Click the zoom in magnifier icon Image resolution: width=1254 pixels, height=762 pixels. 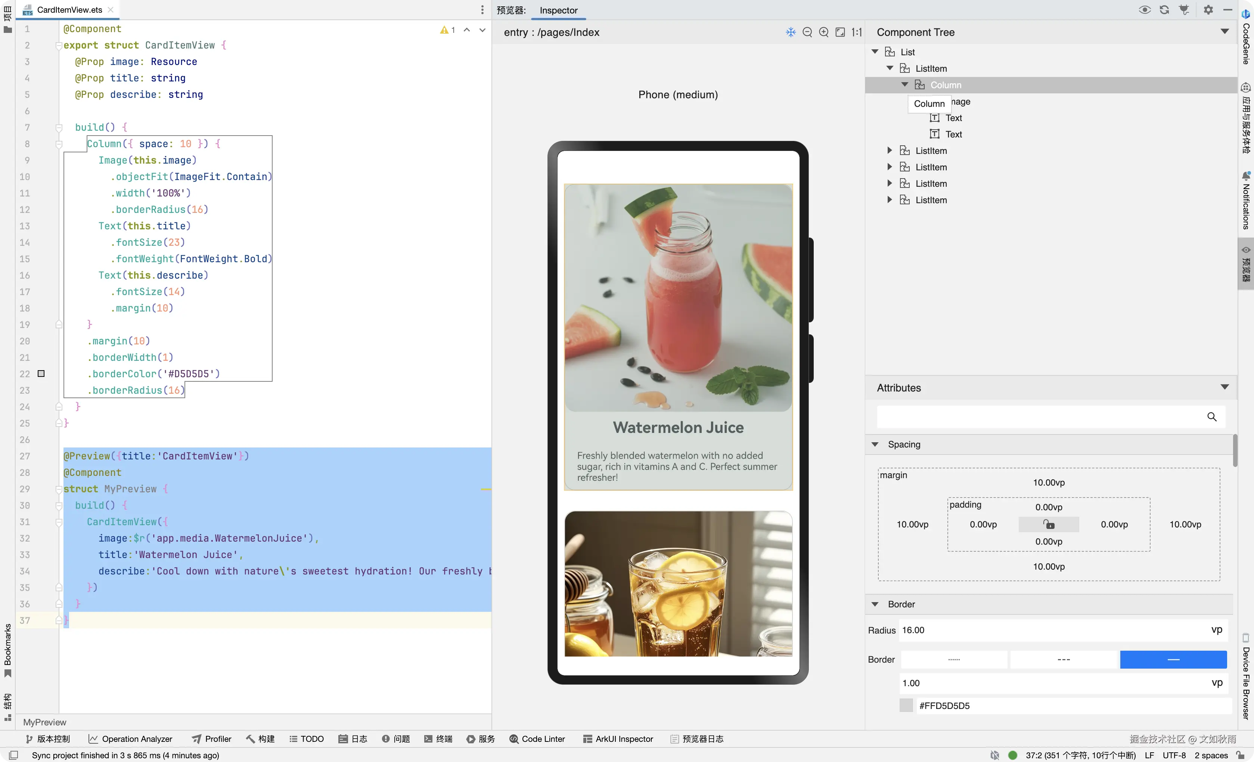click(823, 32)
